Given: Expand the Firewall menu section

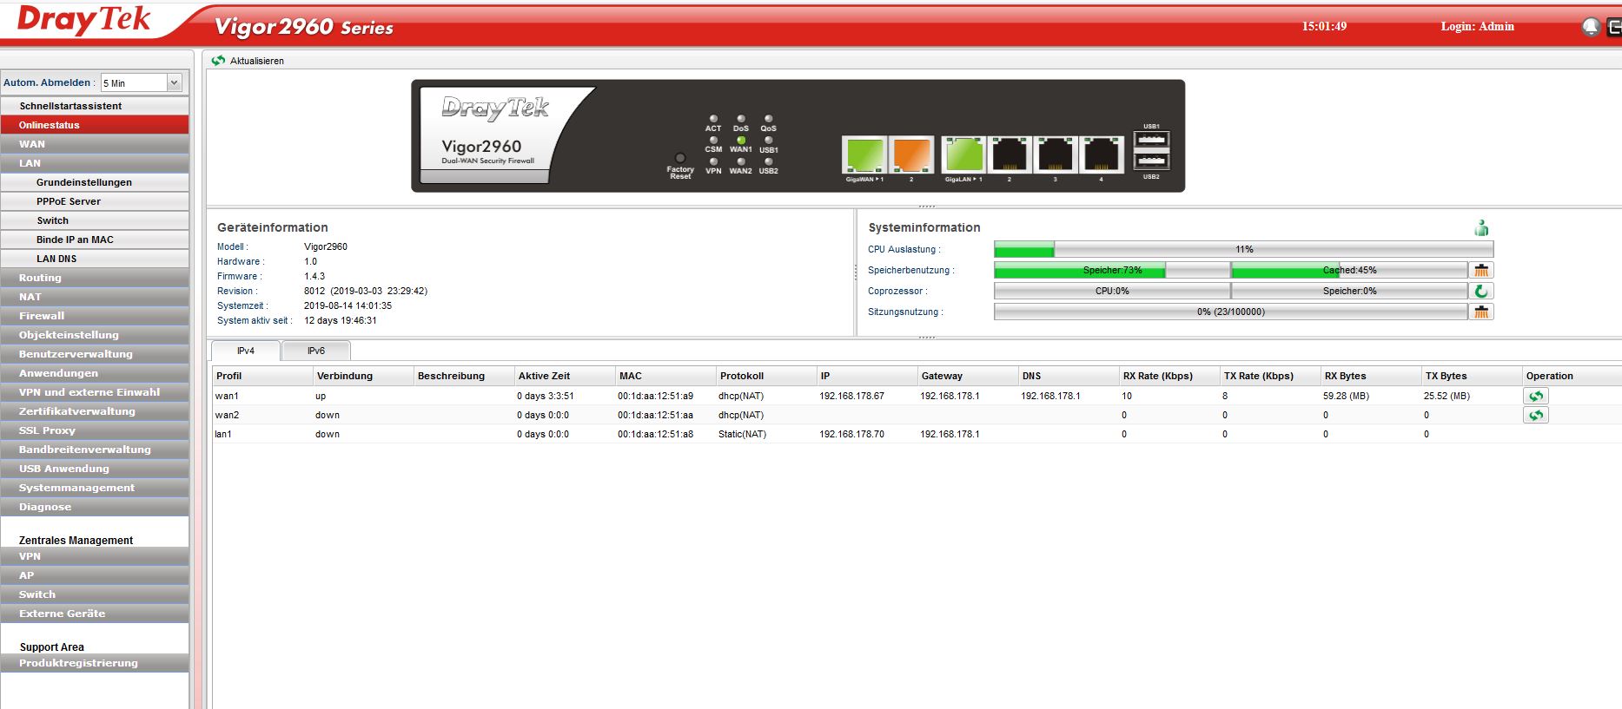Looking at the screenshot, I should (95, 316).
